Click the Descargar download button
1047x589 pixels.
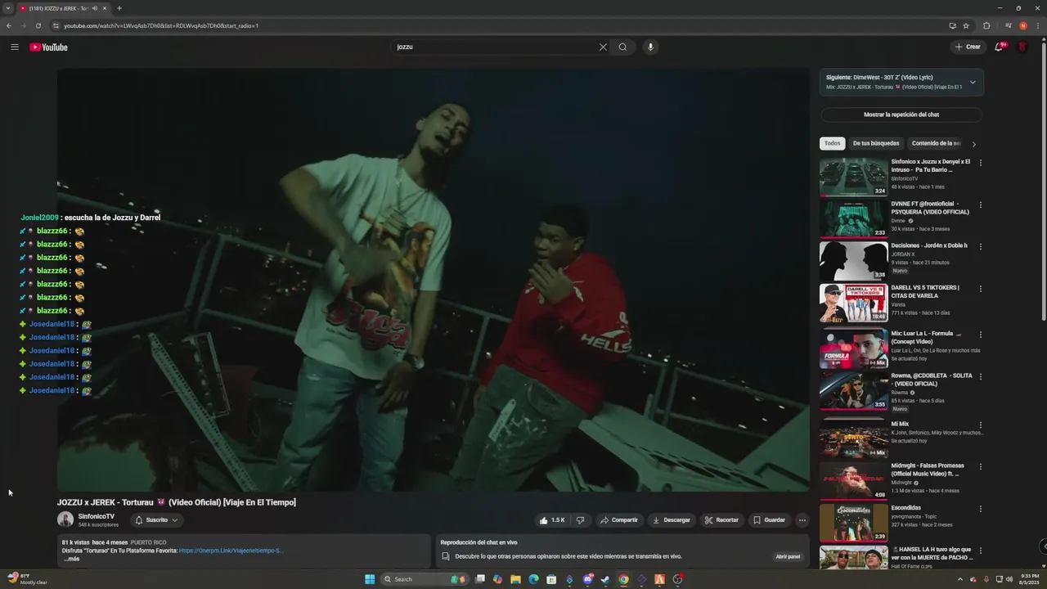tap(671, 520)
